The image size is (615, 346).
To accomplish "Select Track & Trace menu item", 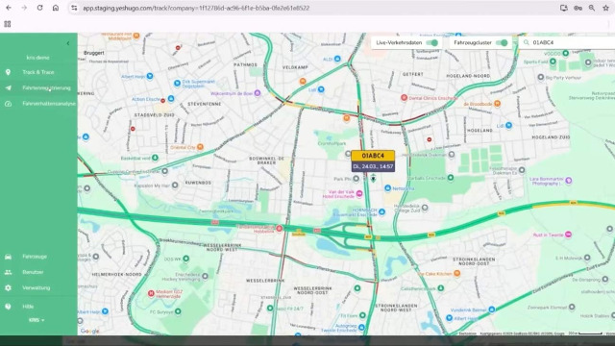I will click(x=38, y=72).
